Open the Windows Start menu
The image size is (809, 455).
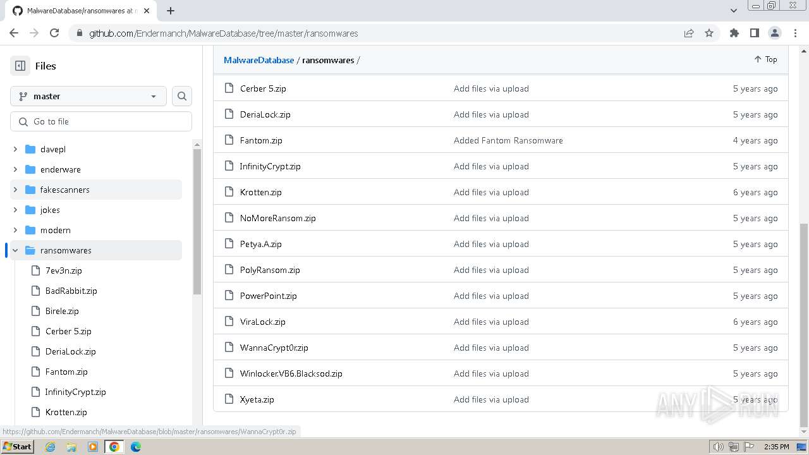pos(18,446)
